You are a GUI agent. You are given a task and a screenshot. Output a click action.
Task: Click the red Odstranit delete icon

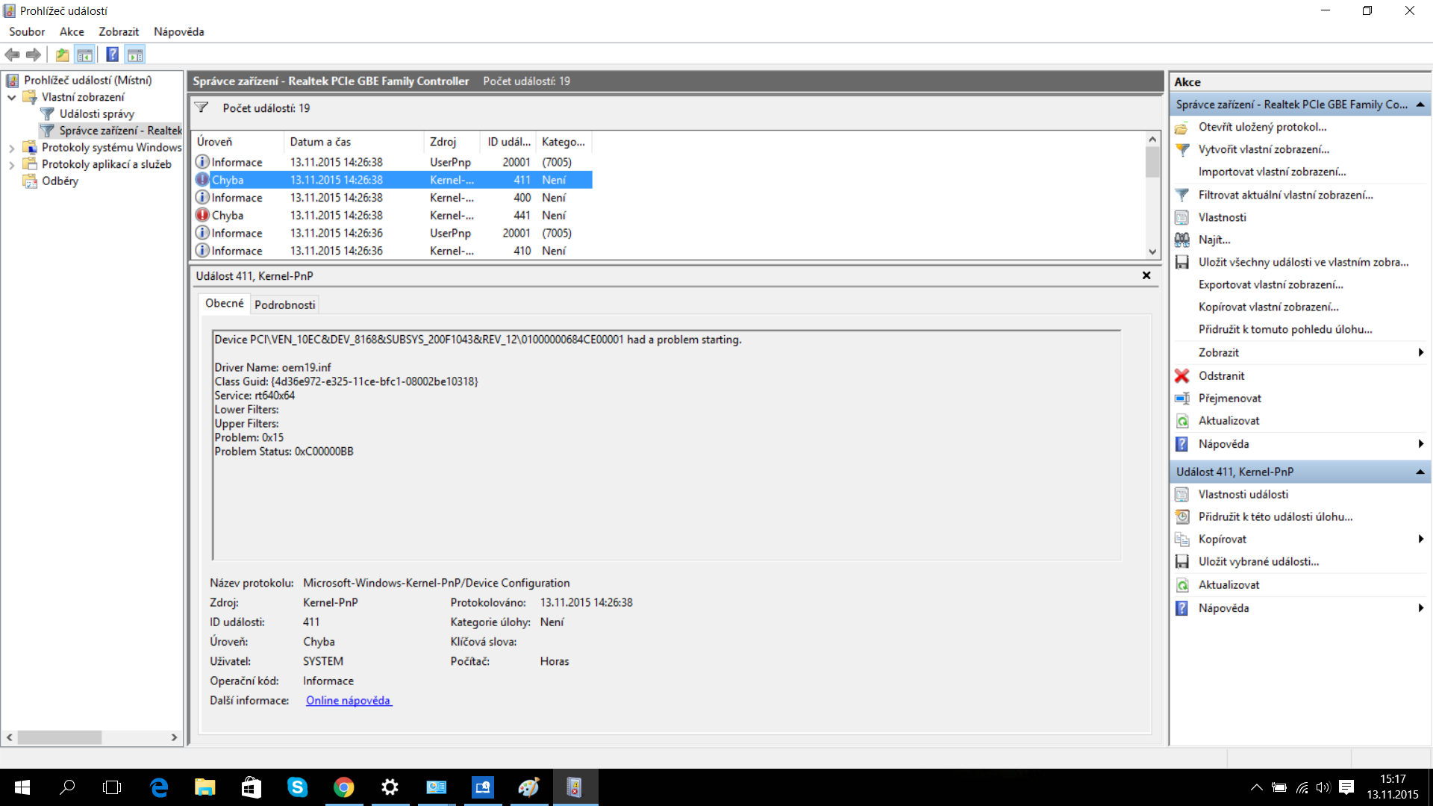coord(1181,375)
